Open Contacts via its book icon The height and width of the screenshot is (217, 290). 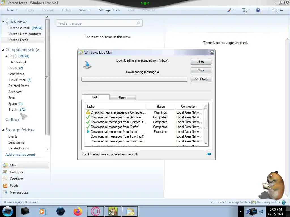point(5,179)
